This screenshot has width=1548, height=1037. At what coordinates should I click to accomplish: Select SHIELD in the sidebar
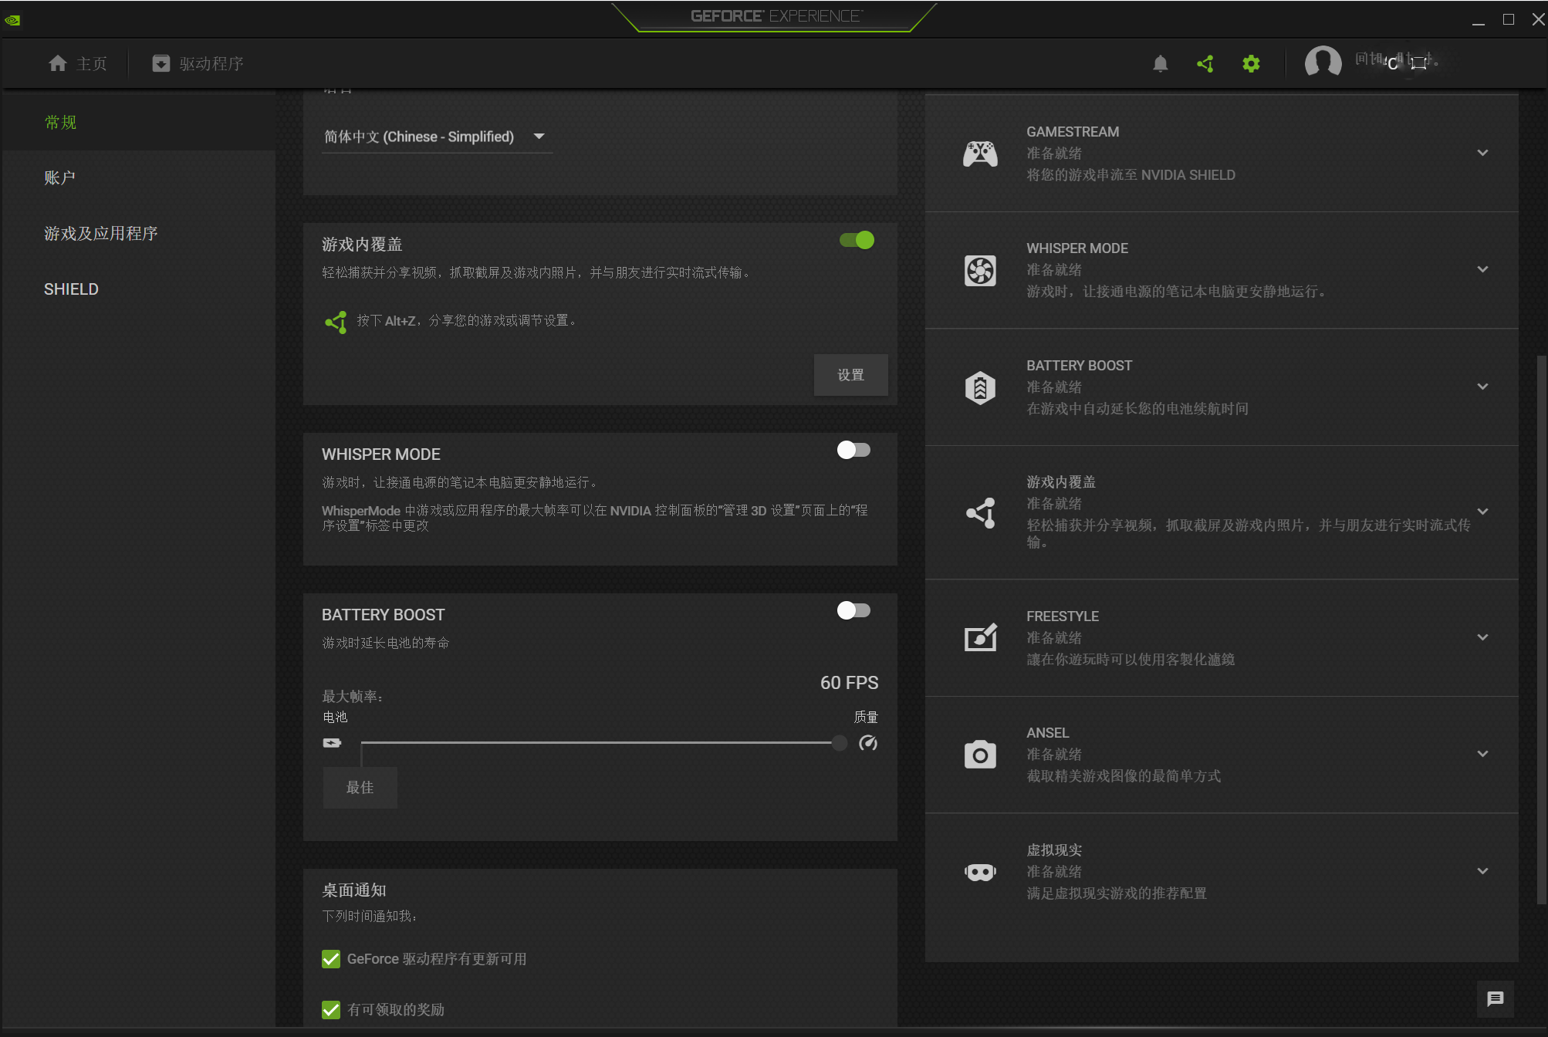point(139,289)
